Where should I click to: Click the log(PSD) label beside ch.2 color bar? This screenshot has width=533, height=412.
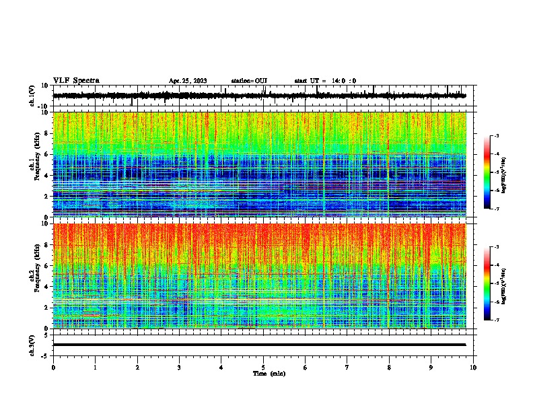tap(504, 287)
